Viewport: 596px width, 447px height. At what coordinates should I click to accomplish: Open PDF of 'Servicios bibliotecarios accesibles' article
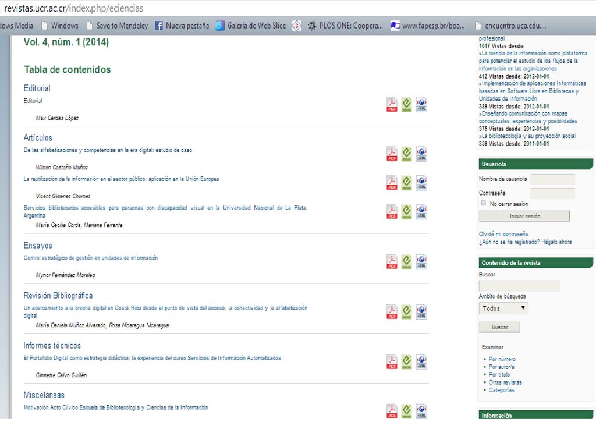pyautogui.click(x=392, y=212)
